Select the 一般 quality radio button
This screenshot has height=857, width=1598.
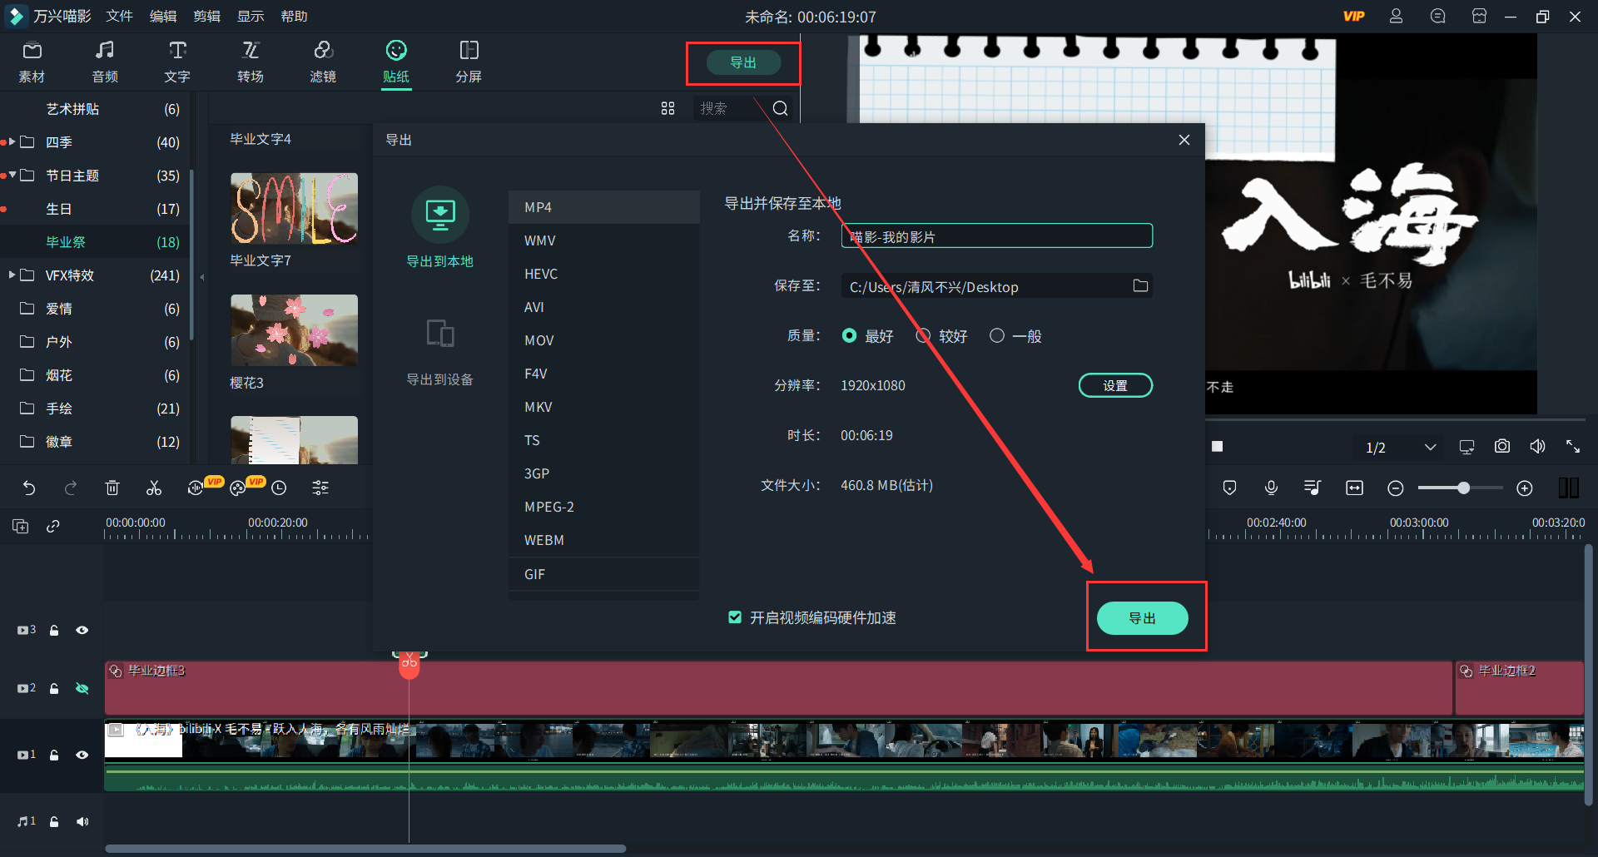click(997, 336)
